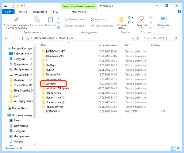Expand the Переместить в dropdown
This screenshot has width=184, height=153.
pos(87,19)
